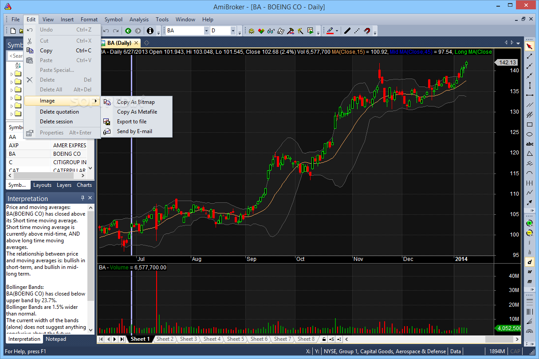Click the glasses explore icon in toolbar

pos(270,31)
